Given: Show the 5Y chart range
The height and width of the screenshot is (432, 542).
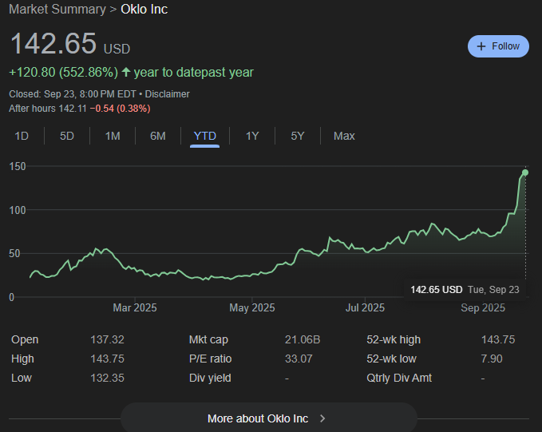Looking at the screenshot, I should (x=297, y=136).
